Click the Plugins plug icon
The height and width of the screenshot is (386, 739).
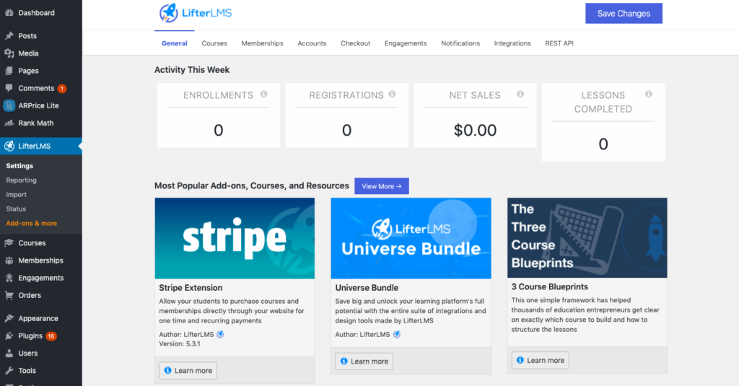[9, 336]
